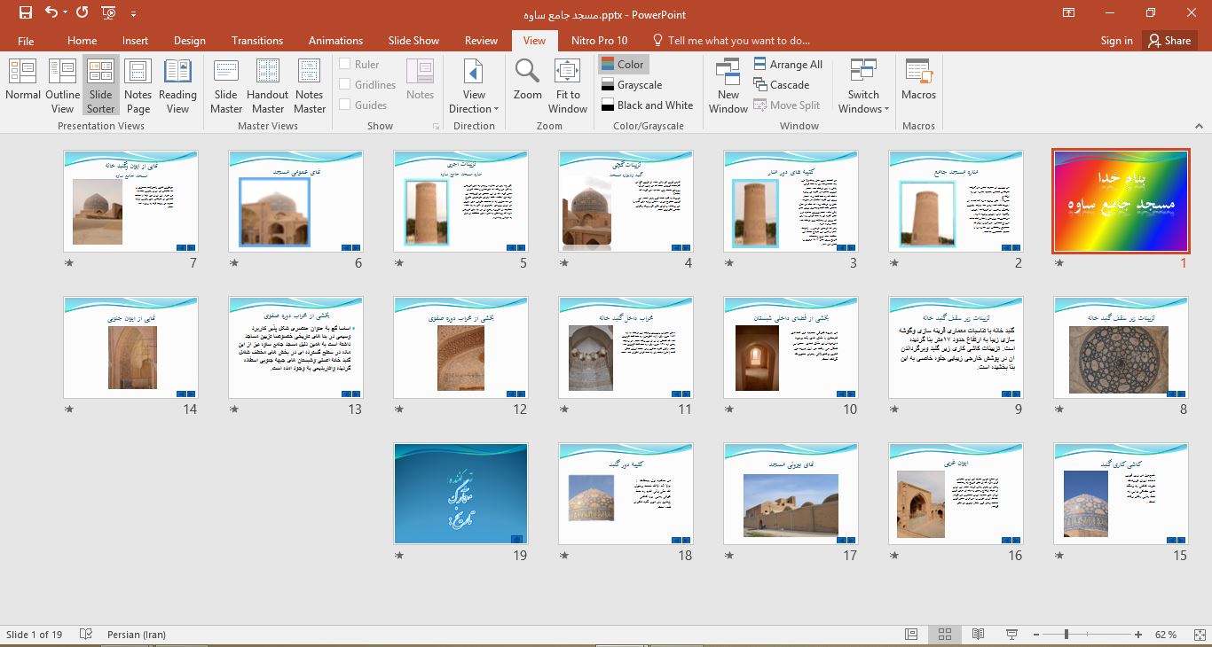Viewport: 1212px width, 647px height.
Task: Click the Redo/Repeat icon in title bar
Action: 83,13
